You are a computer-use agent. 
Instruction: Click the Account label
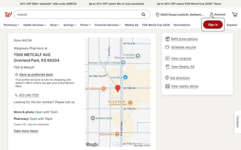pyautogui.click(x=220, y=14)
